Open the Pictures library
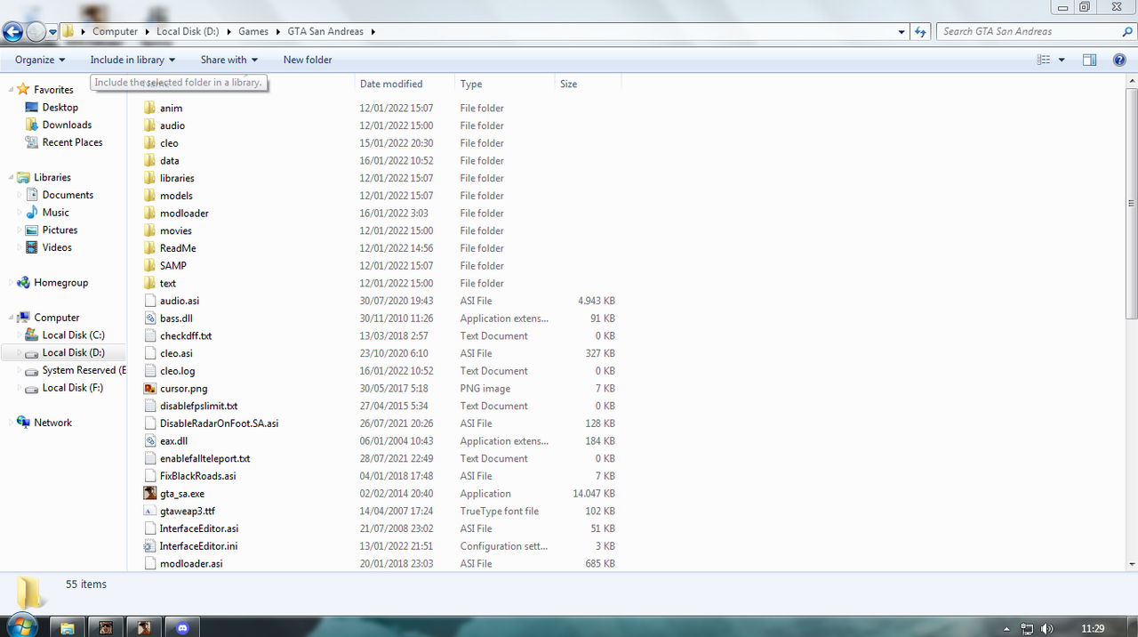Image resolution: width=1138 pixels, height=637 pixels. (x=60, y=230)
